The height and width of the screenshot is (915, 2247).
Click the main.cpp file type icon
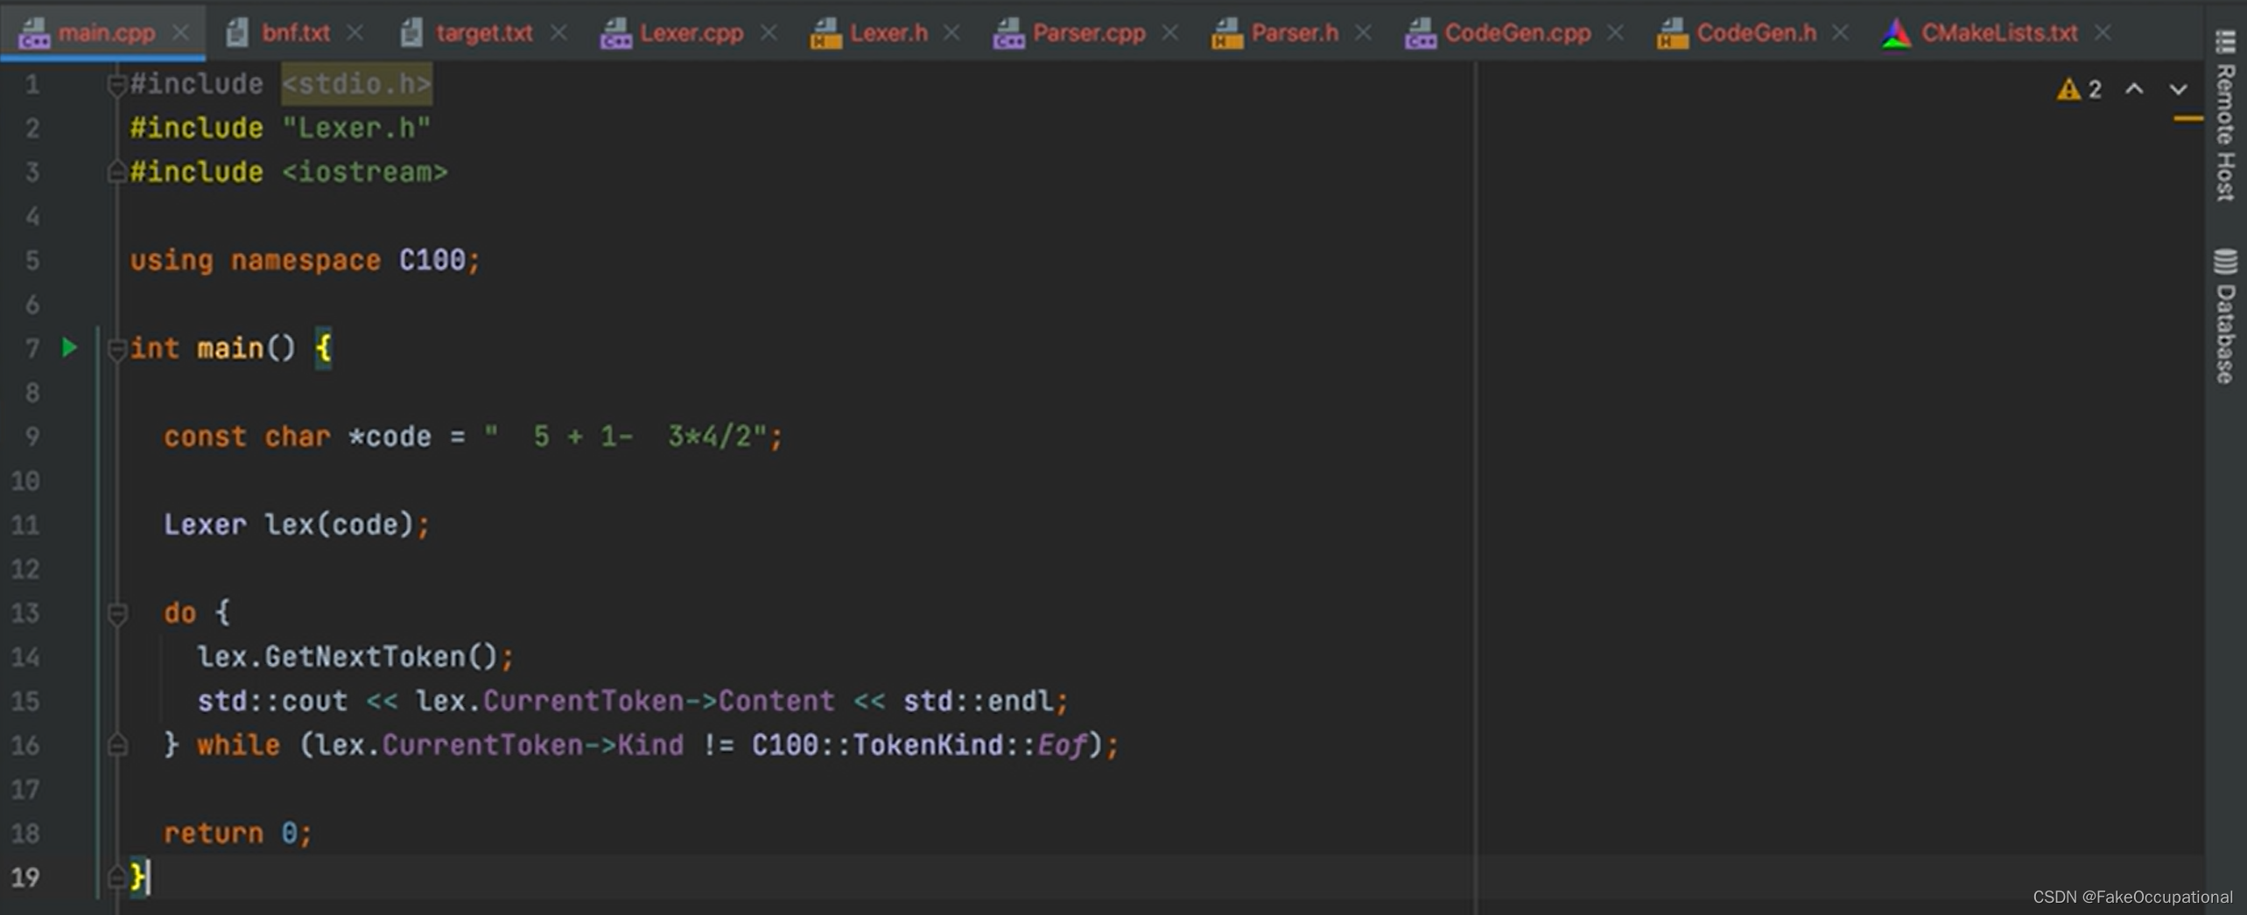[34, 33]
